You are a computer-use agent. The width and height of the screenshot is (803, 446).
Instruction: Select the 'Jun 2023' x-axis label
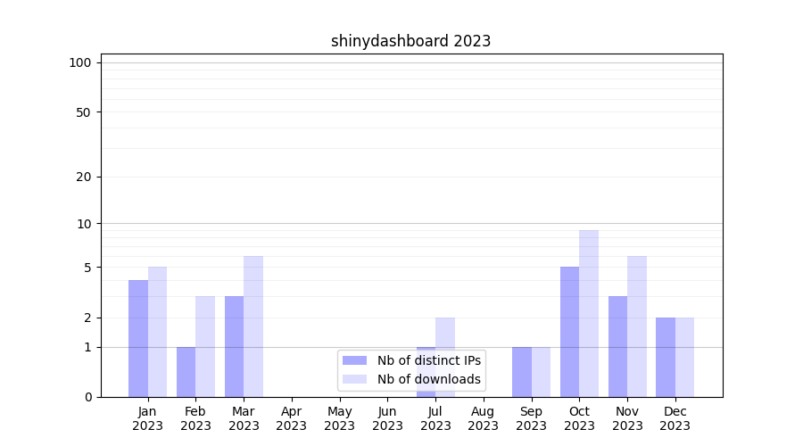387,418
